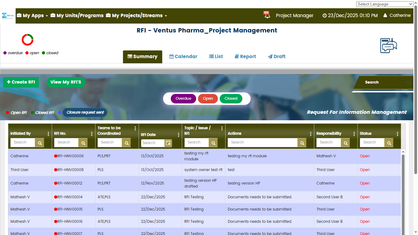Click the View My RFI'S button
Image resolution: width=418 pixels, height=235 pixels.
[65, 82]
